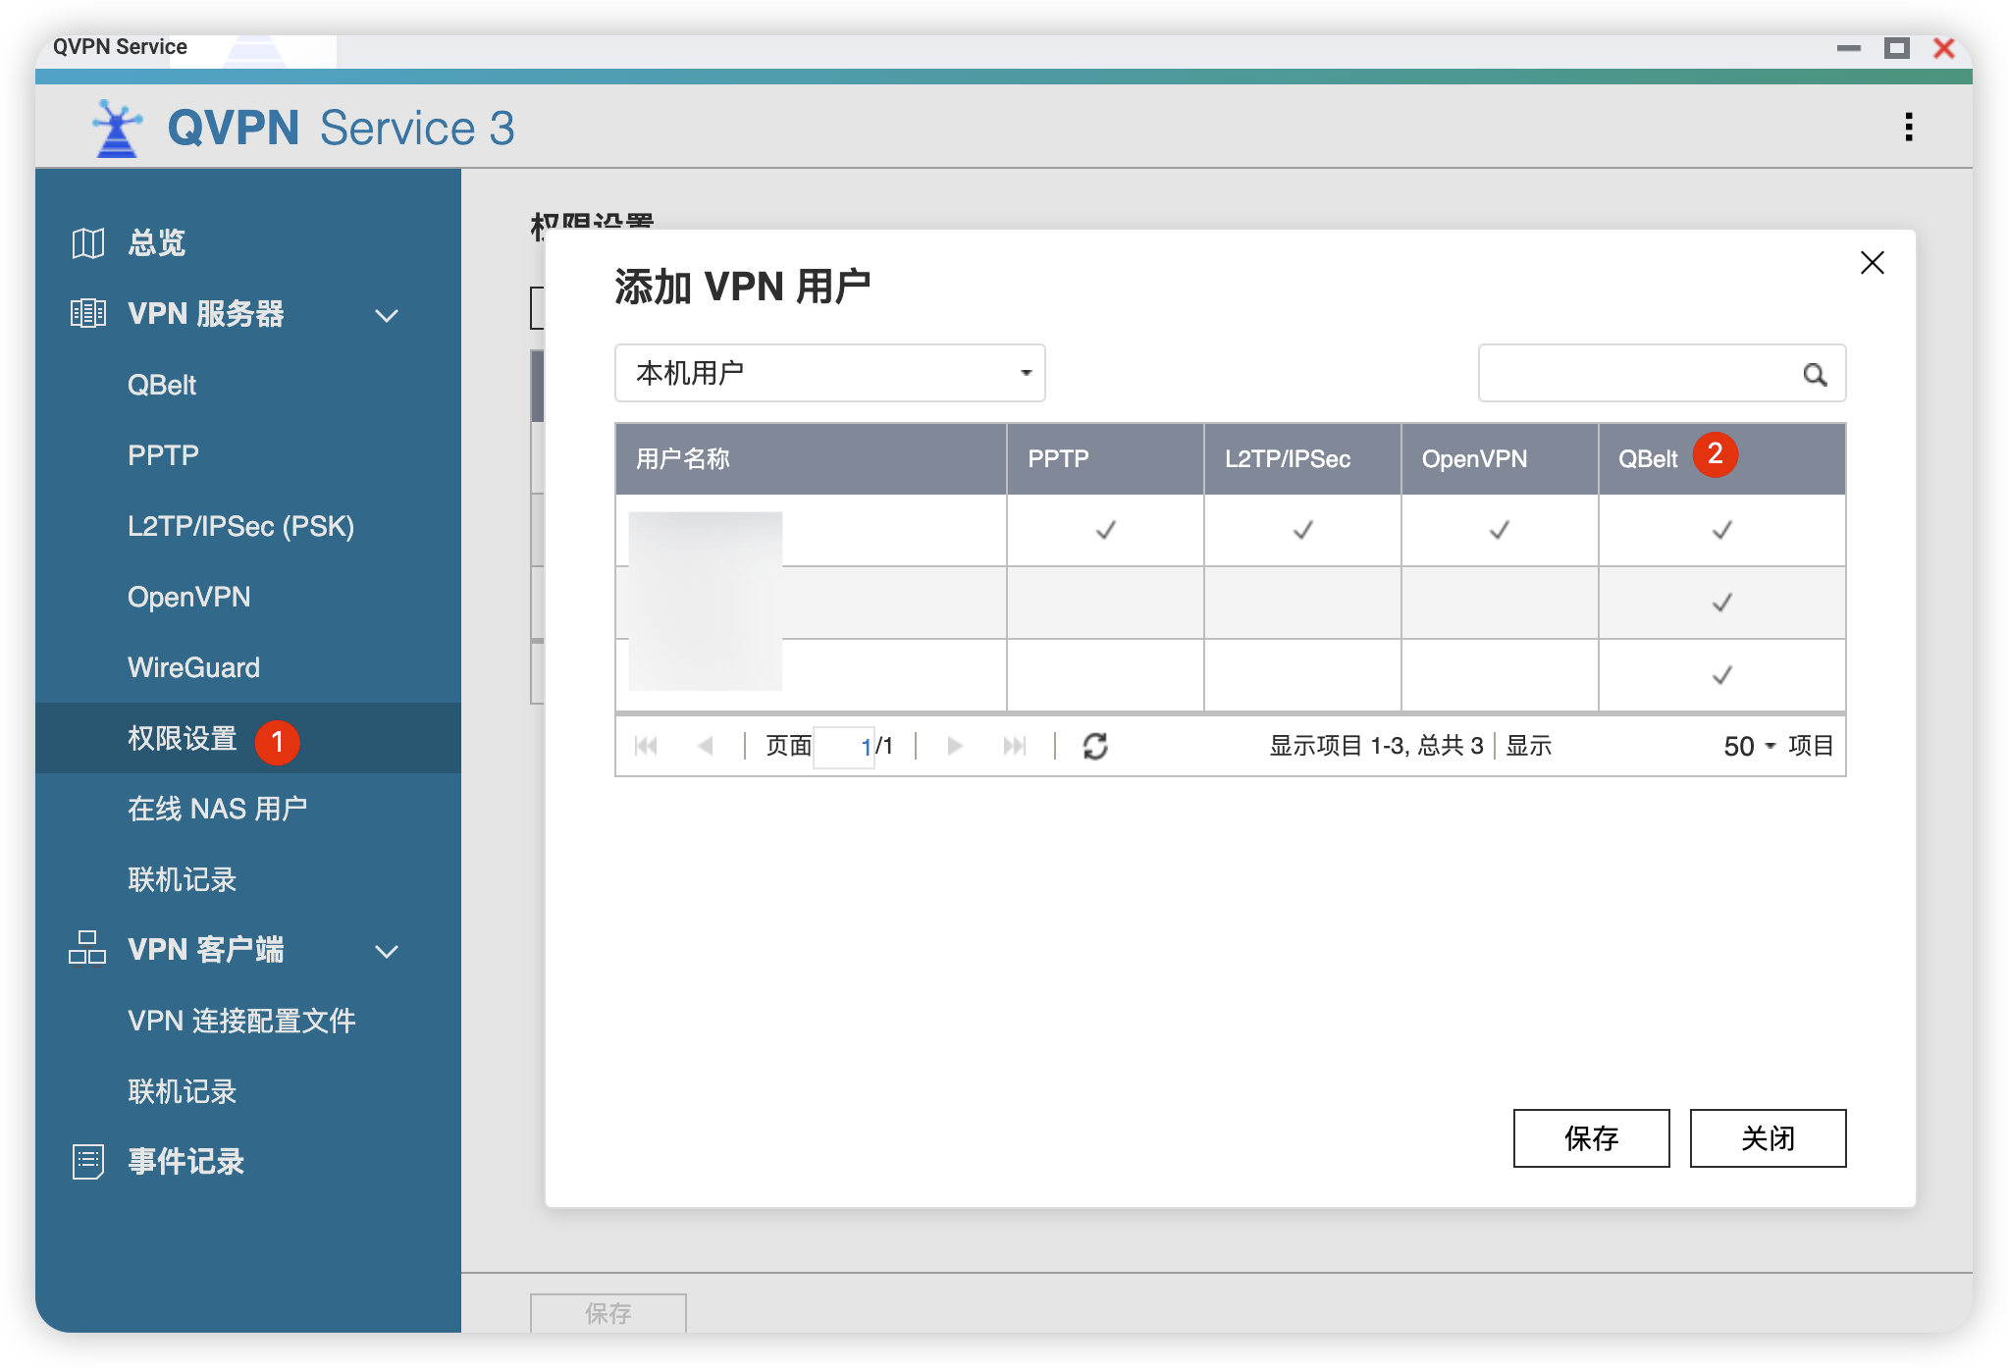Toggle OpenVPN permission for the first user
The width and height of the screenshot is (2008, 1368).
pyautogui.click(x=1499, y=530)
